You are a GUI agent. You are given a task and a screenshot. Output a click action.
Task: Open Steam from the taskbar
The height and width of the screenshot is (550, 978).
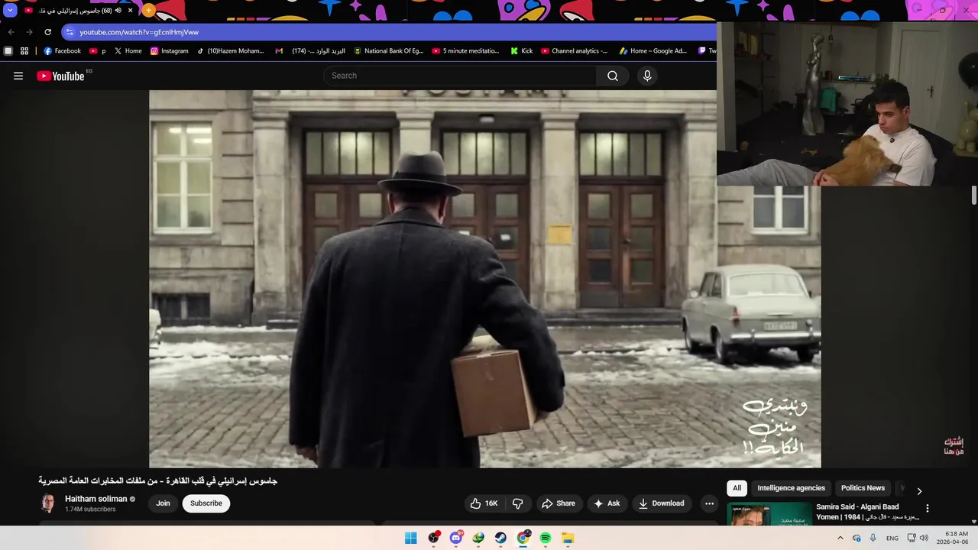pyautogui.click(x=500, y=538)
